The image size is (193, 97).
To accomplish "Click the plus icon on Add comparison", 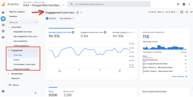I will [x=73, y=18].
